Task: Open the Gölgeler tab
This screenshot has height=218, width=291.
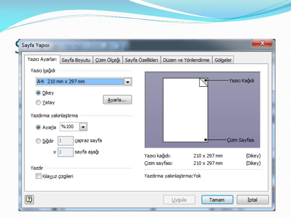Action: tap(223, 60)
